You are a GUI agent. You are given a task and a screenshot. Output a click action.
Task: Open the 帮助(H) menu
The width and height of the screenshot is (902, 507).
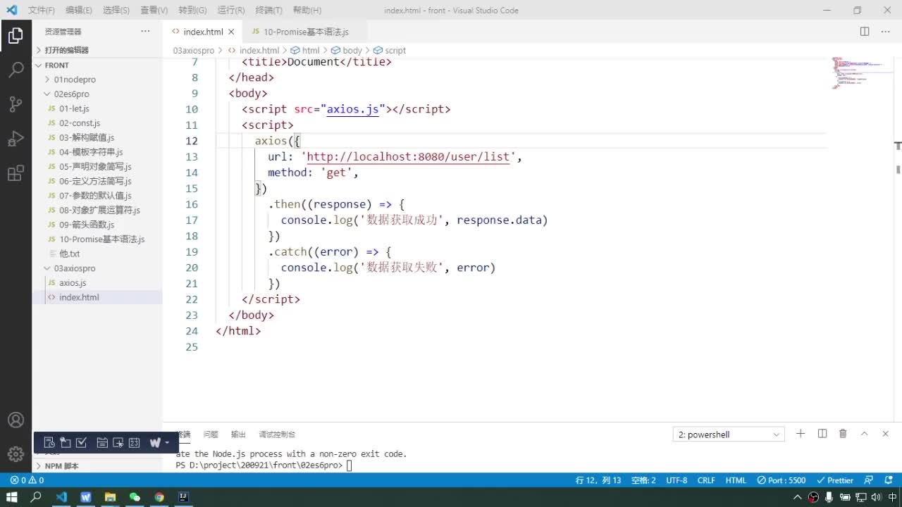coord(307,11)
